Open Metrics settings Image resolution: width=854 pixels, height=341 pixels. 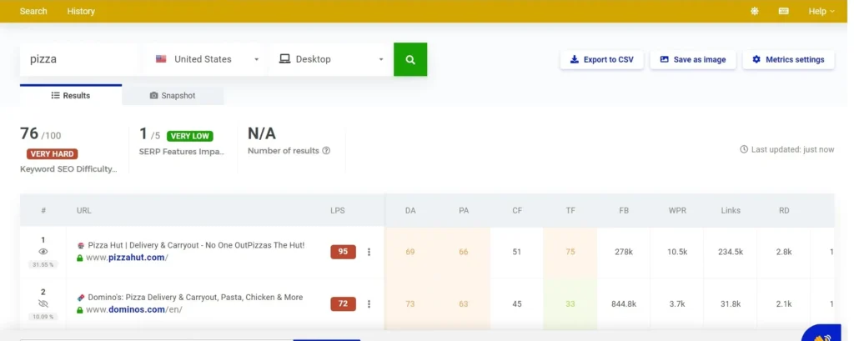point(787,59)
